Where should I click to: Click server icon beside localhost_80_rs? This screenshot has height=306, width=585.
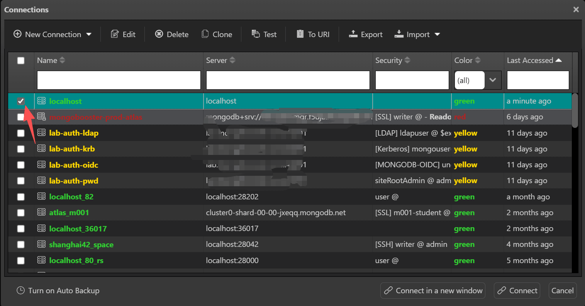41,260
